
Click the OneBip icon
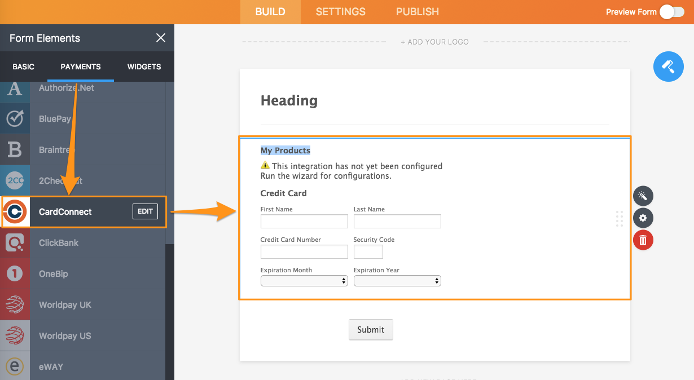pos(15,273)
